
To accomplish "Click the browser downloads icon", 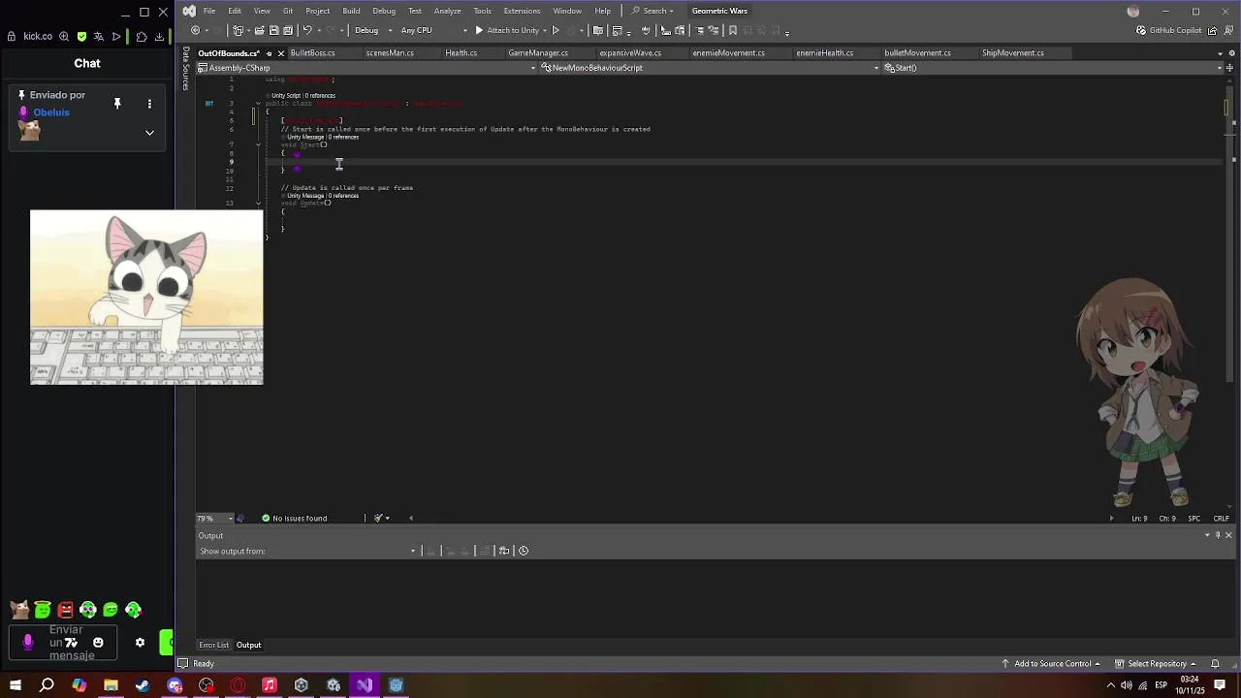I will point(159,37).
